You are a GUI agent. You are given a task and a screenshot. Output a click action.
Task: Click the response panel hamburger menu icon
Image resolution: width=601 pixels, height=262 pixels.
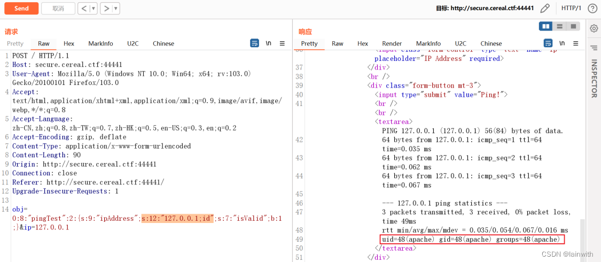pos(576,43)
